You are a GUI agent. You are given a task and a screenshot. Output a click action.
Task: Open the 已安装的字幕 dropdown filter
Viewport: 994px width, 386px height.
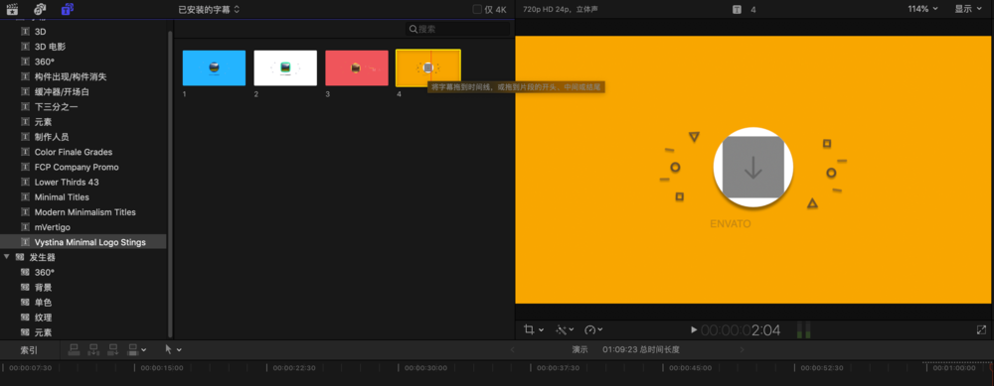(209, 10)
